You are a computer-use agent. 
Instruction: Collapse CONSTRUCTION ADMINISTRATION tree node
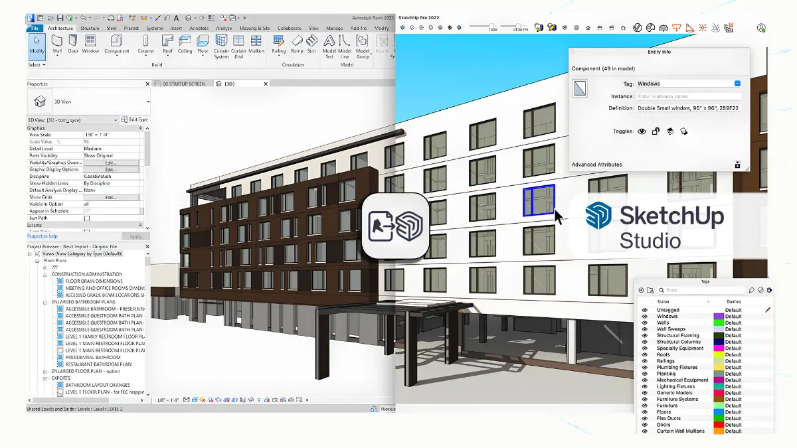coord(46,274)
